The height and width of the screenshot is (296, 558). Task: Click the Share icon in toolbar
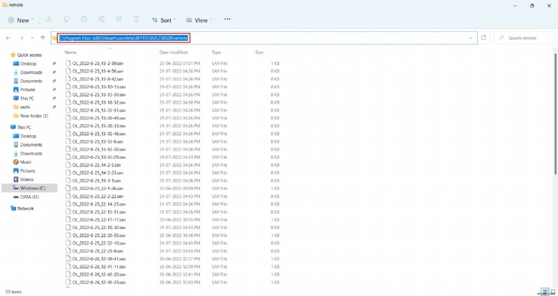point(119,20)
